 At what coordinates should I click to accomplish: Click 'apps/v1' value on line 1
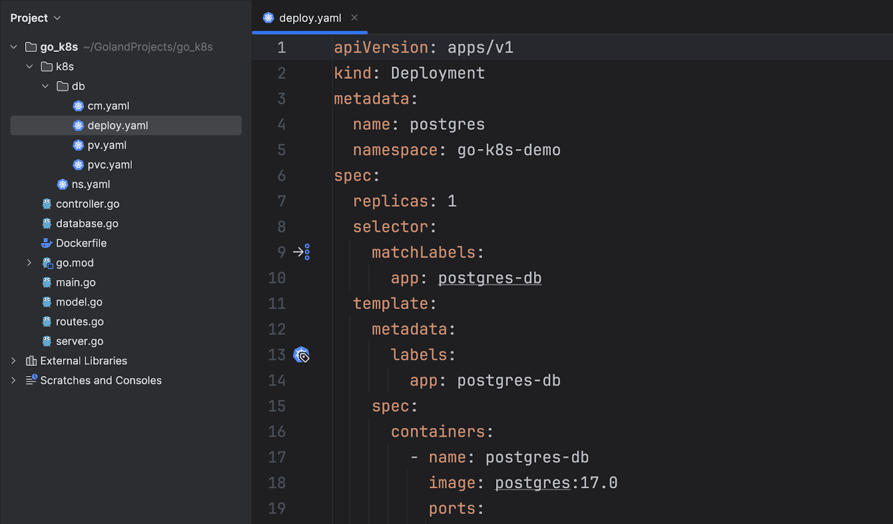pyautogui.click(x=481, y=47)
